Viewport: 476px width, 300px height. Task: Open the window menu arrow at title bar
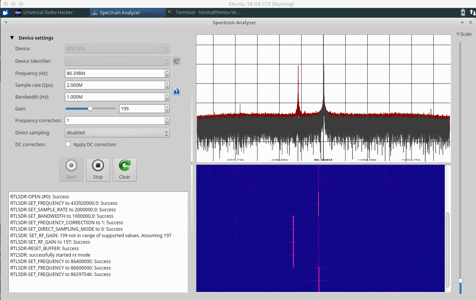click(x=6, y=22)
